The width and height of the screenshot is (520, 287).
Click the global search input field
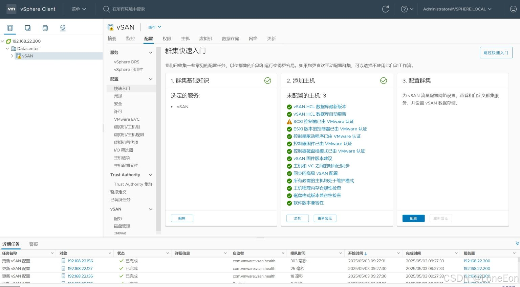pyautogui.click(x=129, y=9)
